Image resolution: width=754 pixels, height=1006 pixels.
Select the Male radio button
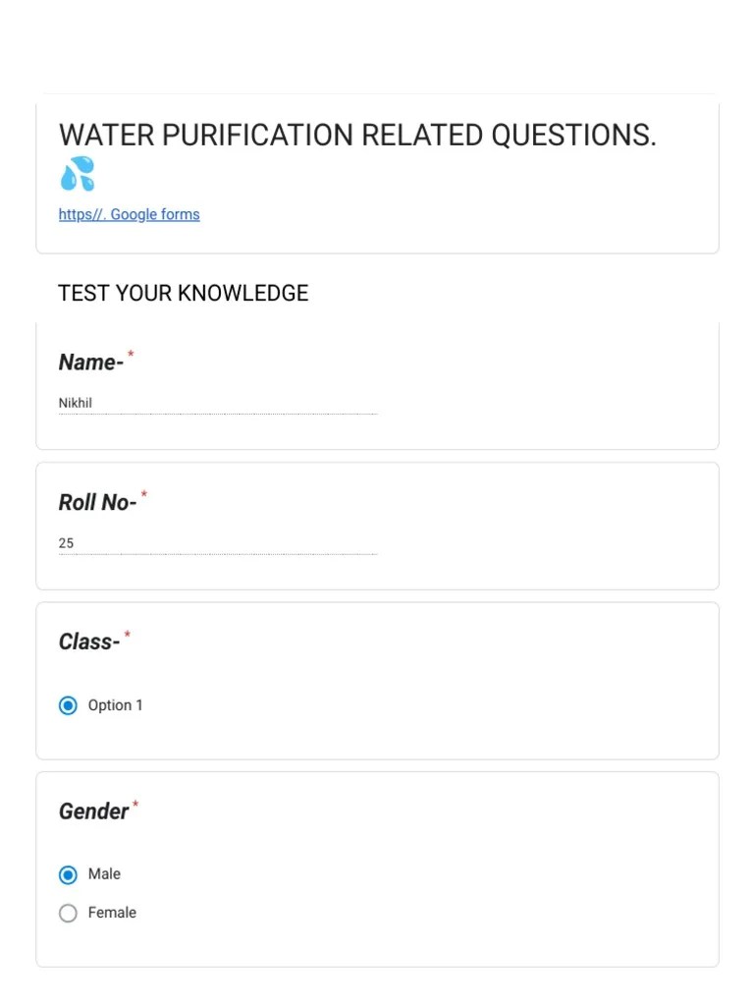[x=68, y=874]
